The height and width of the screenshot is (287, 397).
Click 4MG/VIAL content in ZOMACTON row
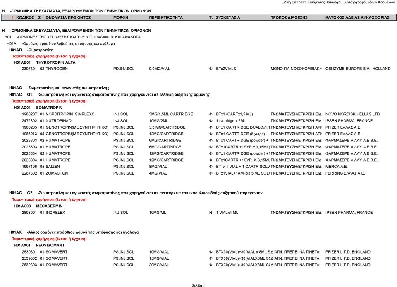158,173
